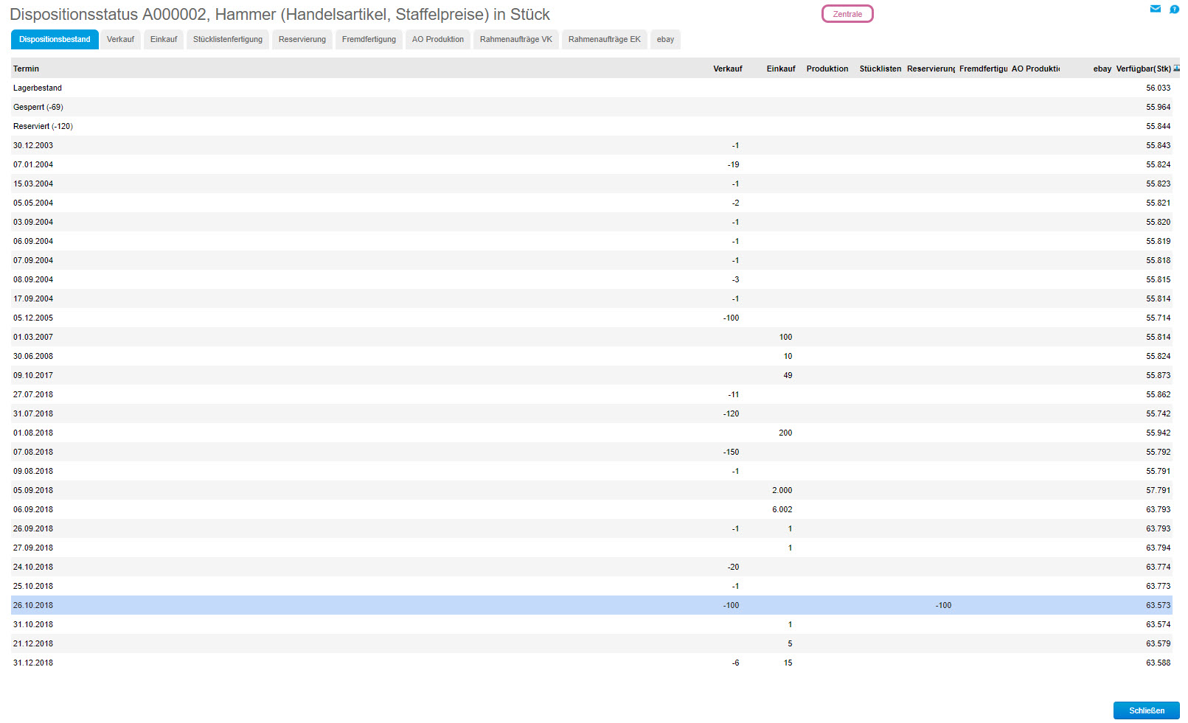This screenshot has width=1188, height=723.
Task: Close the dialog with Schließen
Action: pyautogui.click(x=1147, y=710)
